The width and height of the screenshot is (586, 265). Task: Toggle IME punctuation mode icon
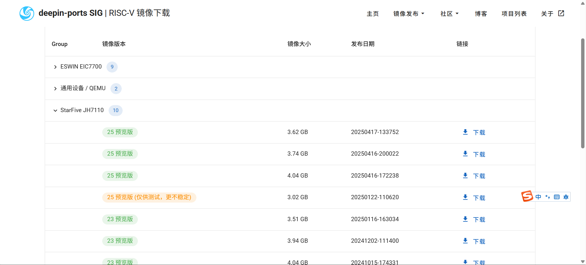point(548,197)
